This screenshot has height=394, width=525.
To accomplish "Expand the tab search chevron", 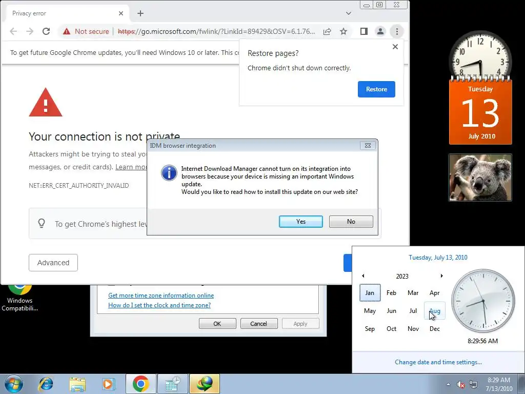I will tap(349, 13).
